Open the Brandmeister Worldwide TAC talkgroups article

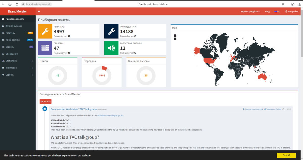click(74, 109)
